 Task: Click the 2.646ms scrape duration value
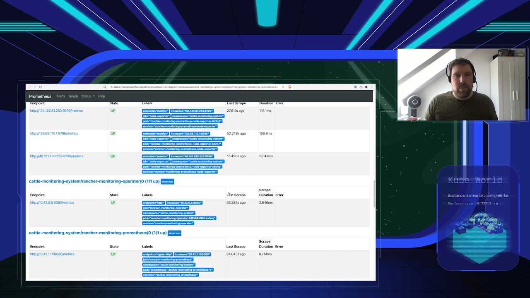click(x=266, y=203)
